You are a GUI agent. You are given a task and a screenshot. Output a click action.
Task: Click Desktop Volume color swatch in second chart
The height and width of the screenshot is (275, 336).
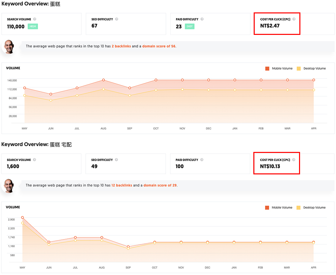point(299,208)
